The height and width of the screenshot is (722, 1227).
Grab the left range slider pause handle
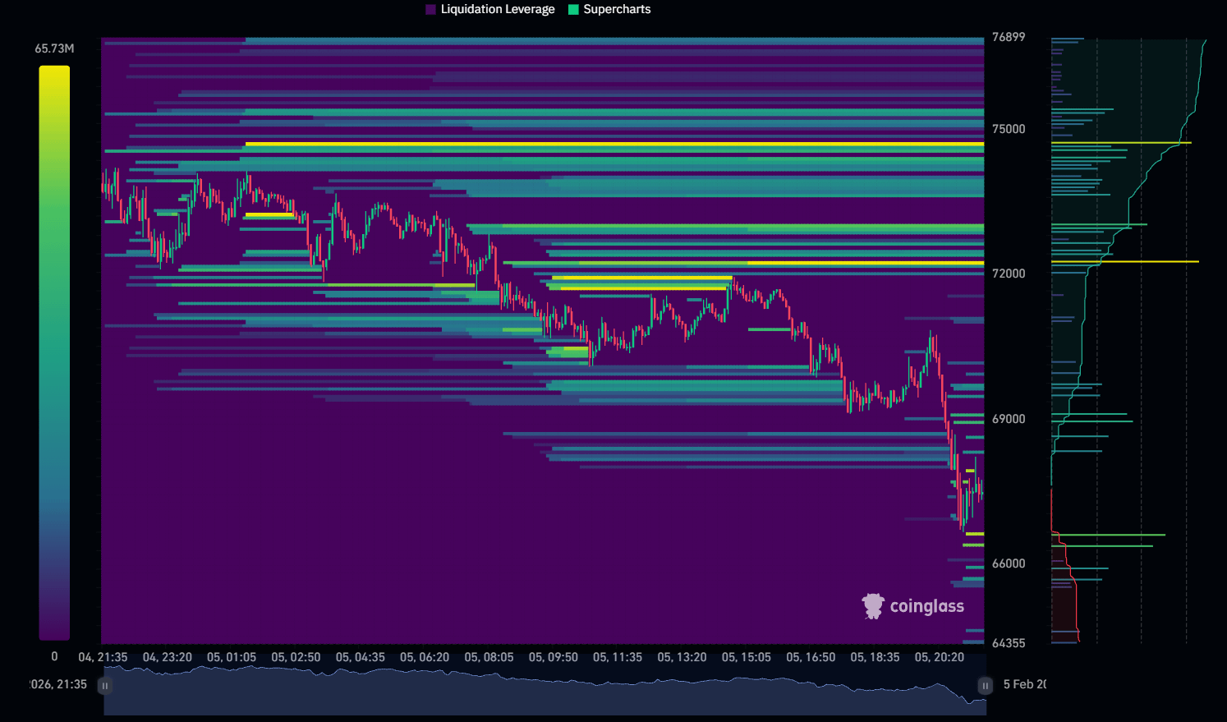point(105,685)
